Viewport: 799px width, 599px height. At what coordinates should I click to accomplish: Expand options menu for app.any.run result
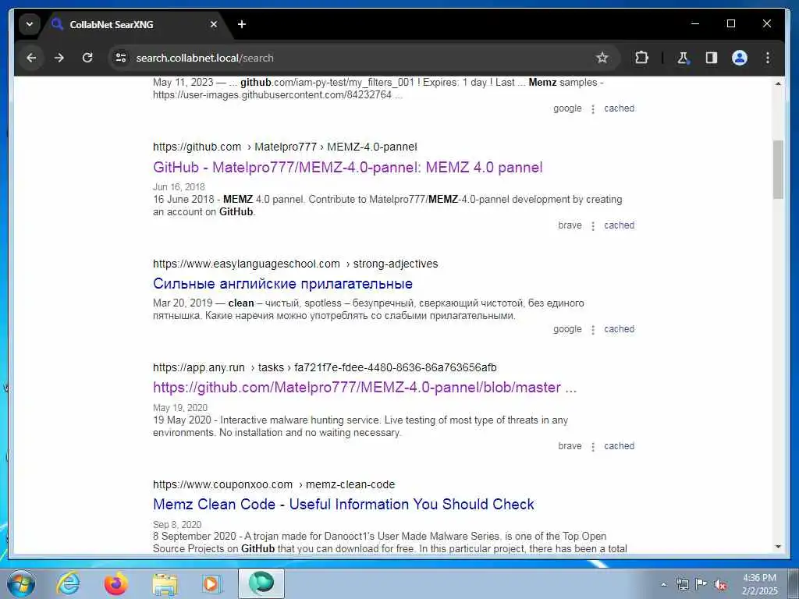[593, 446]
